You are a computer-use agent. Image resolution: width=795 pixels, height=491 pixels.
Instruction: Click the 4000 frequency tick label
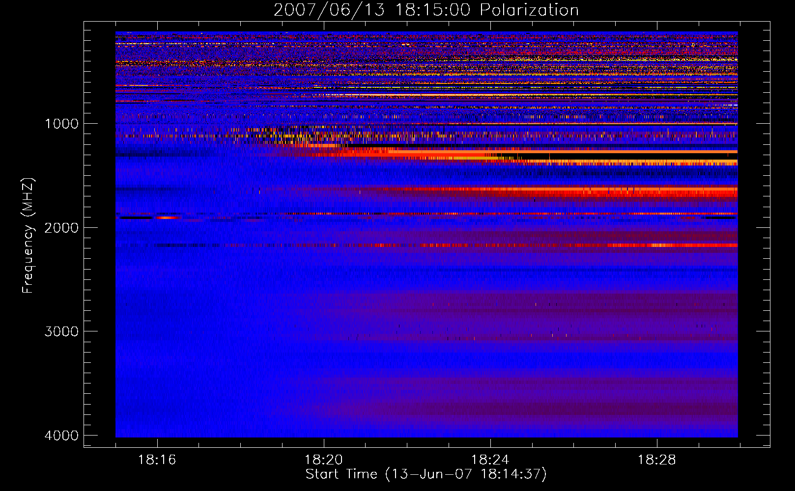tap(61, 436)
